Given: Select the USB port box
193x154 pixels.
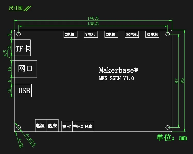Looking at the screenshot, I should tap(23, 90).
